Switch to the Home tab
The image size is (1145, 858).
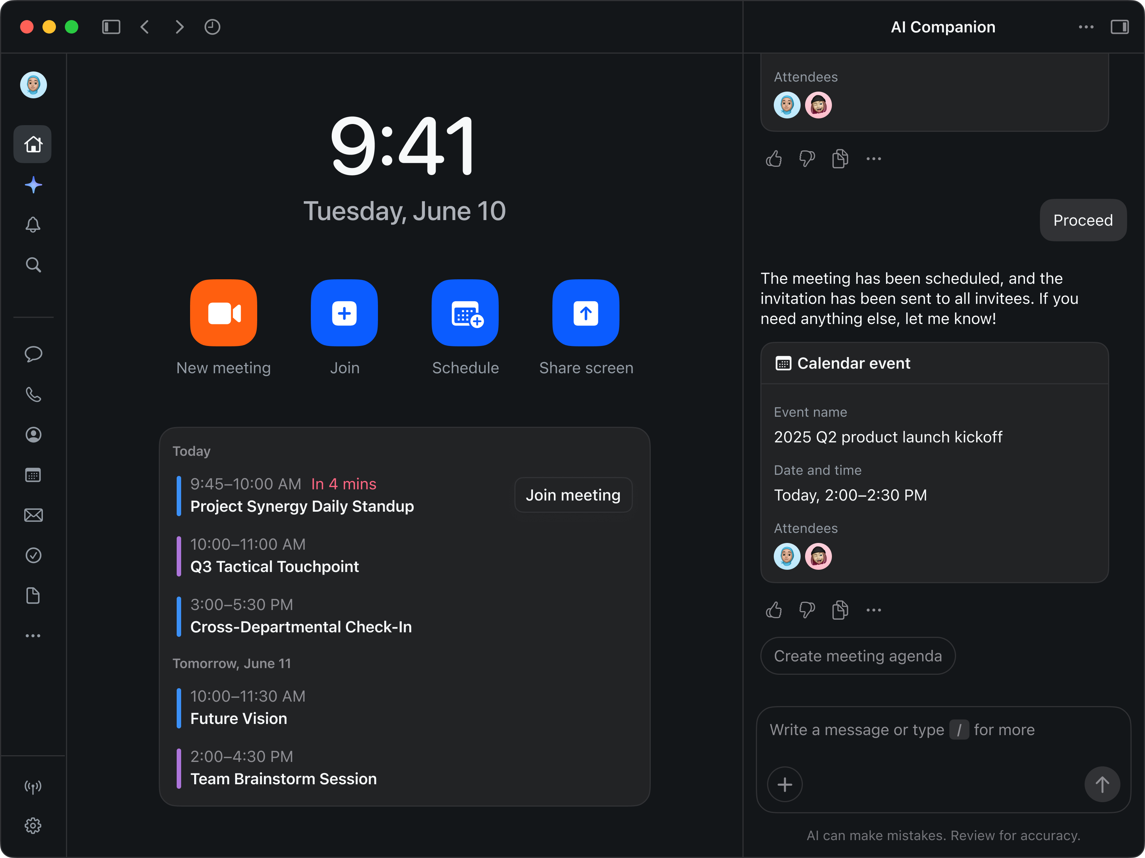pyautogui.click(x=32, y=144)
